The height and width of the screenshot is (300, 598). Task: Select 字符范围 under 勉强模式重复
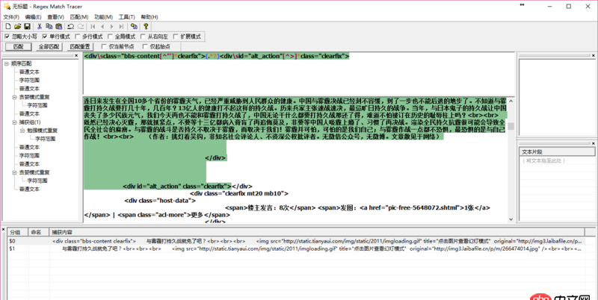46,139
